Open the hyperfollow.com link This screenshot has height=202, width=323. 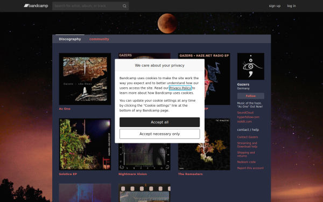(x=248, y=117)
